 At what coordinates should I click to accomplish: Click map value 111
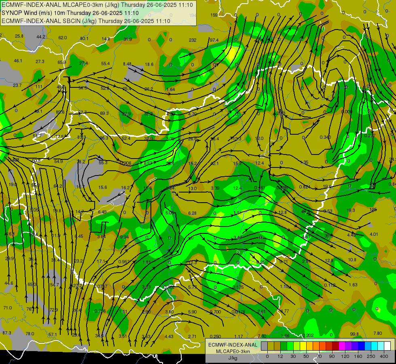[39, 87]
